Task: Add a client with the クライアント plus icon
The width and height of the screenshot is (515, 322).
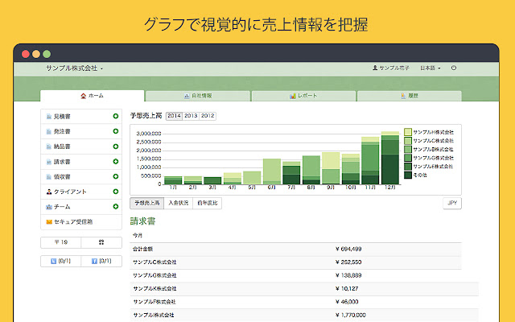Action: (116, 192)
